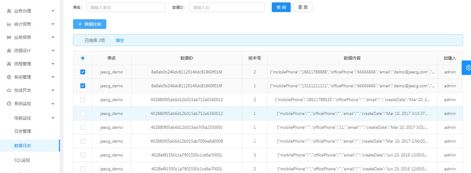Click the 在线开发 cloud icon
This screenshot has width=471, height=173.
9,90
